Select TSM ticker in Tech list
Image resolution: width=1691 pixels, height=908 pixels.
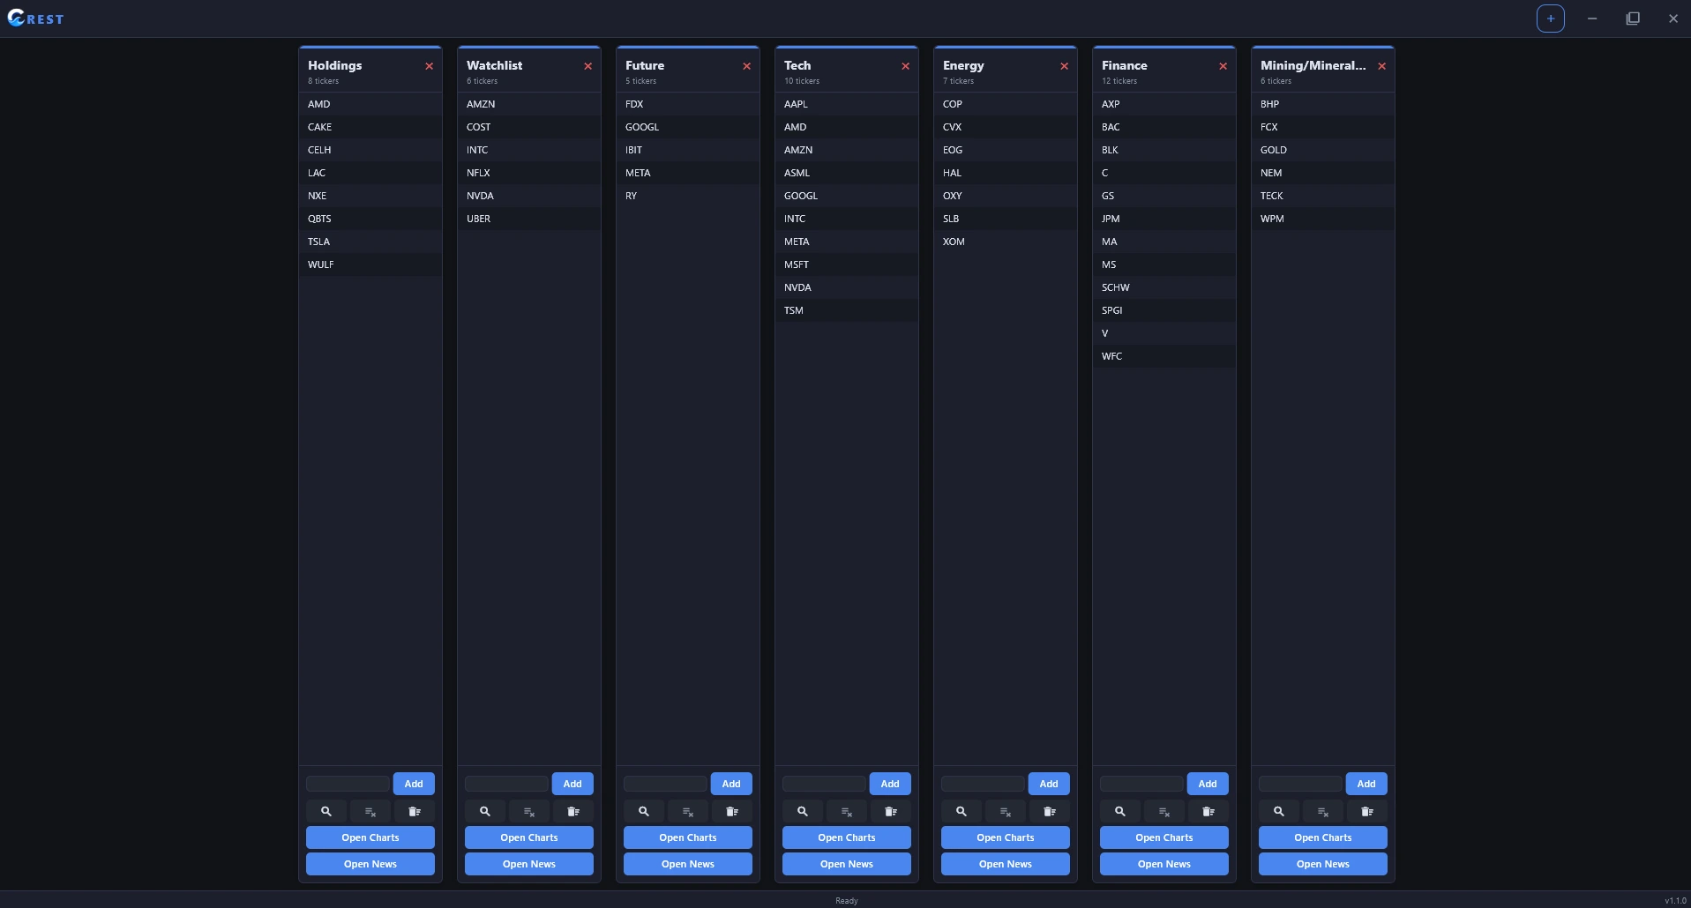847,310
